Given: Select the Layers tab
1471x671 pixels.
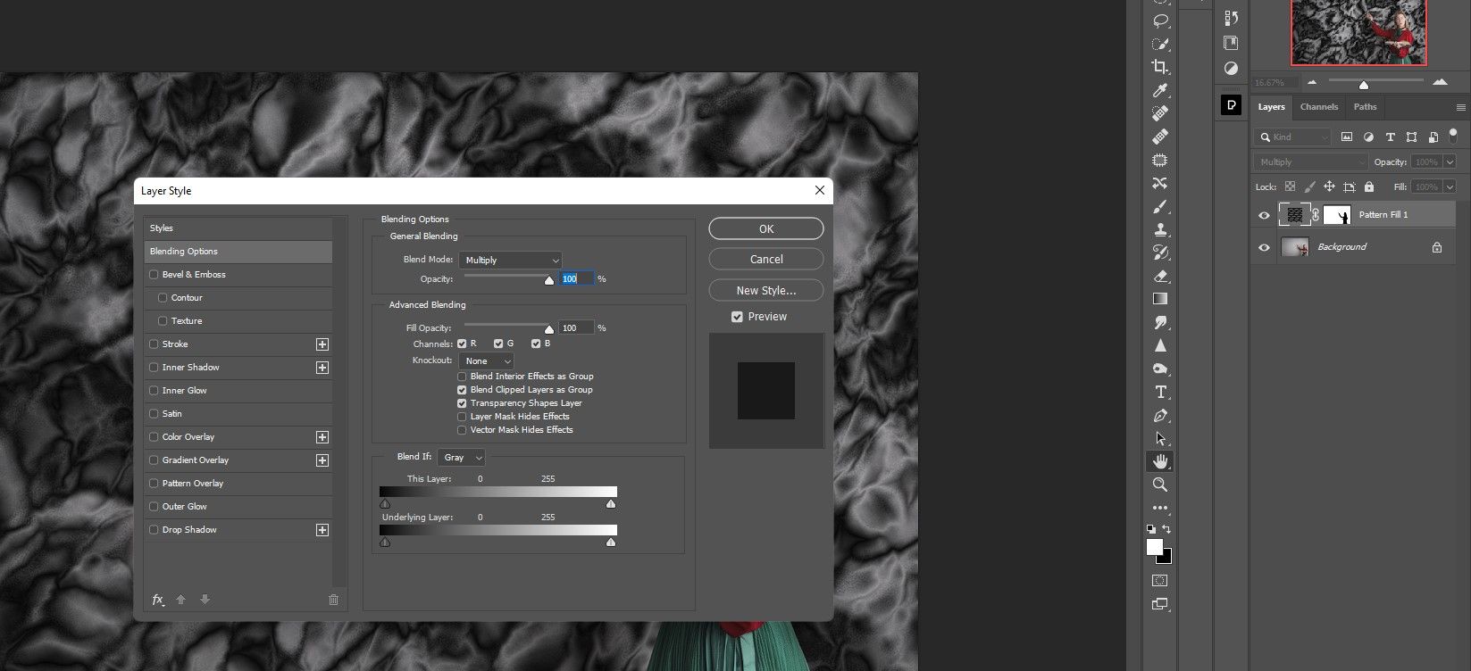Looking at the screenshot, I should (x=1271, y=107).
